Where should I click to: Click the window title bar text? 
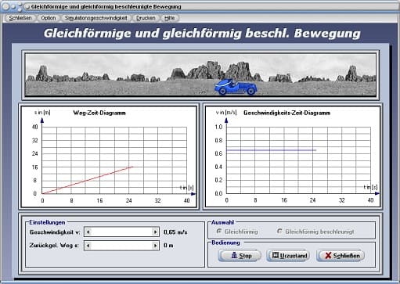[x=106, y=6]
